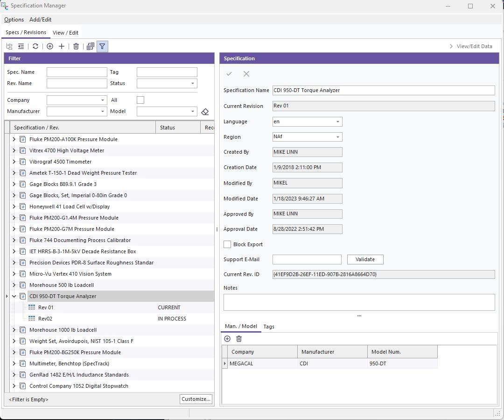This screenshot has height=420, width=504.
Task: Click the trash icon under Man. / Model tab
Action: 239,339
